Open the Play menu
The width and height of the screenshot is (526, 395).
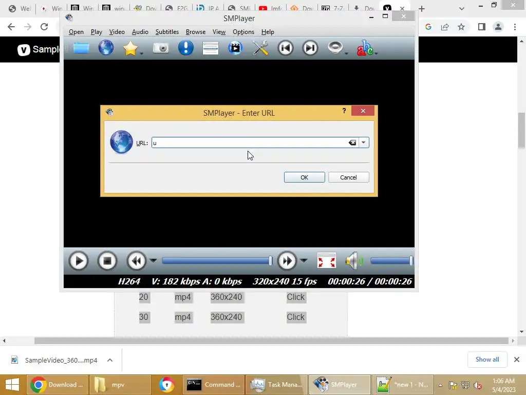click(96, 32)
